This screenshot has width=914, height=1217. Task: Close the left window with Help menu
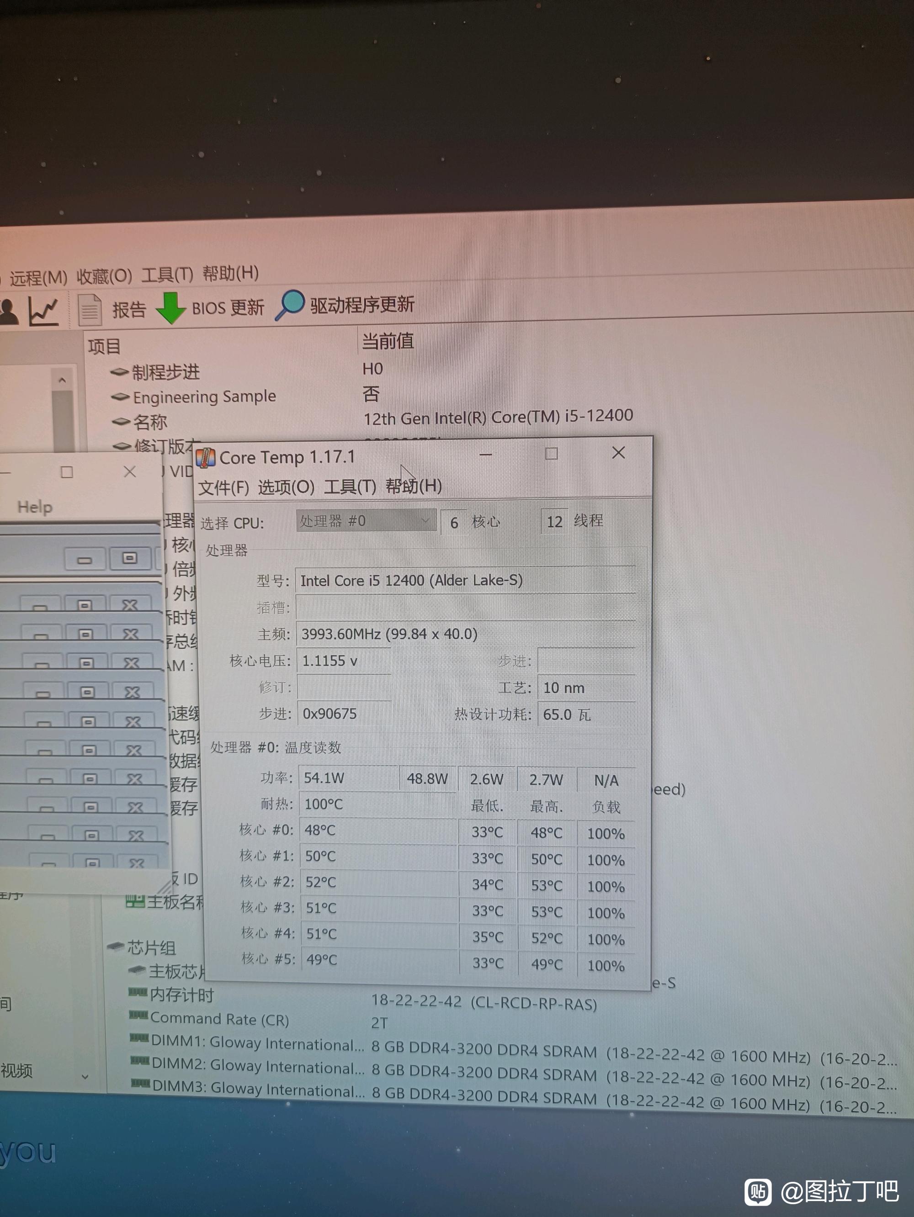tap(130, 471)
